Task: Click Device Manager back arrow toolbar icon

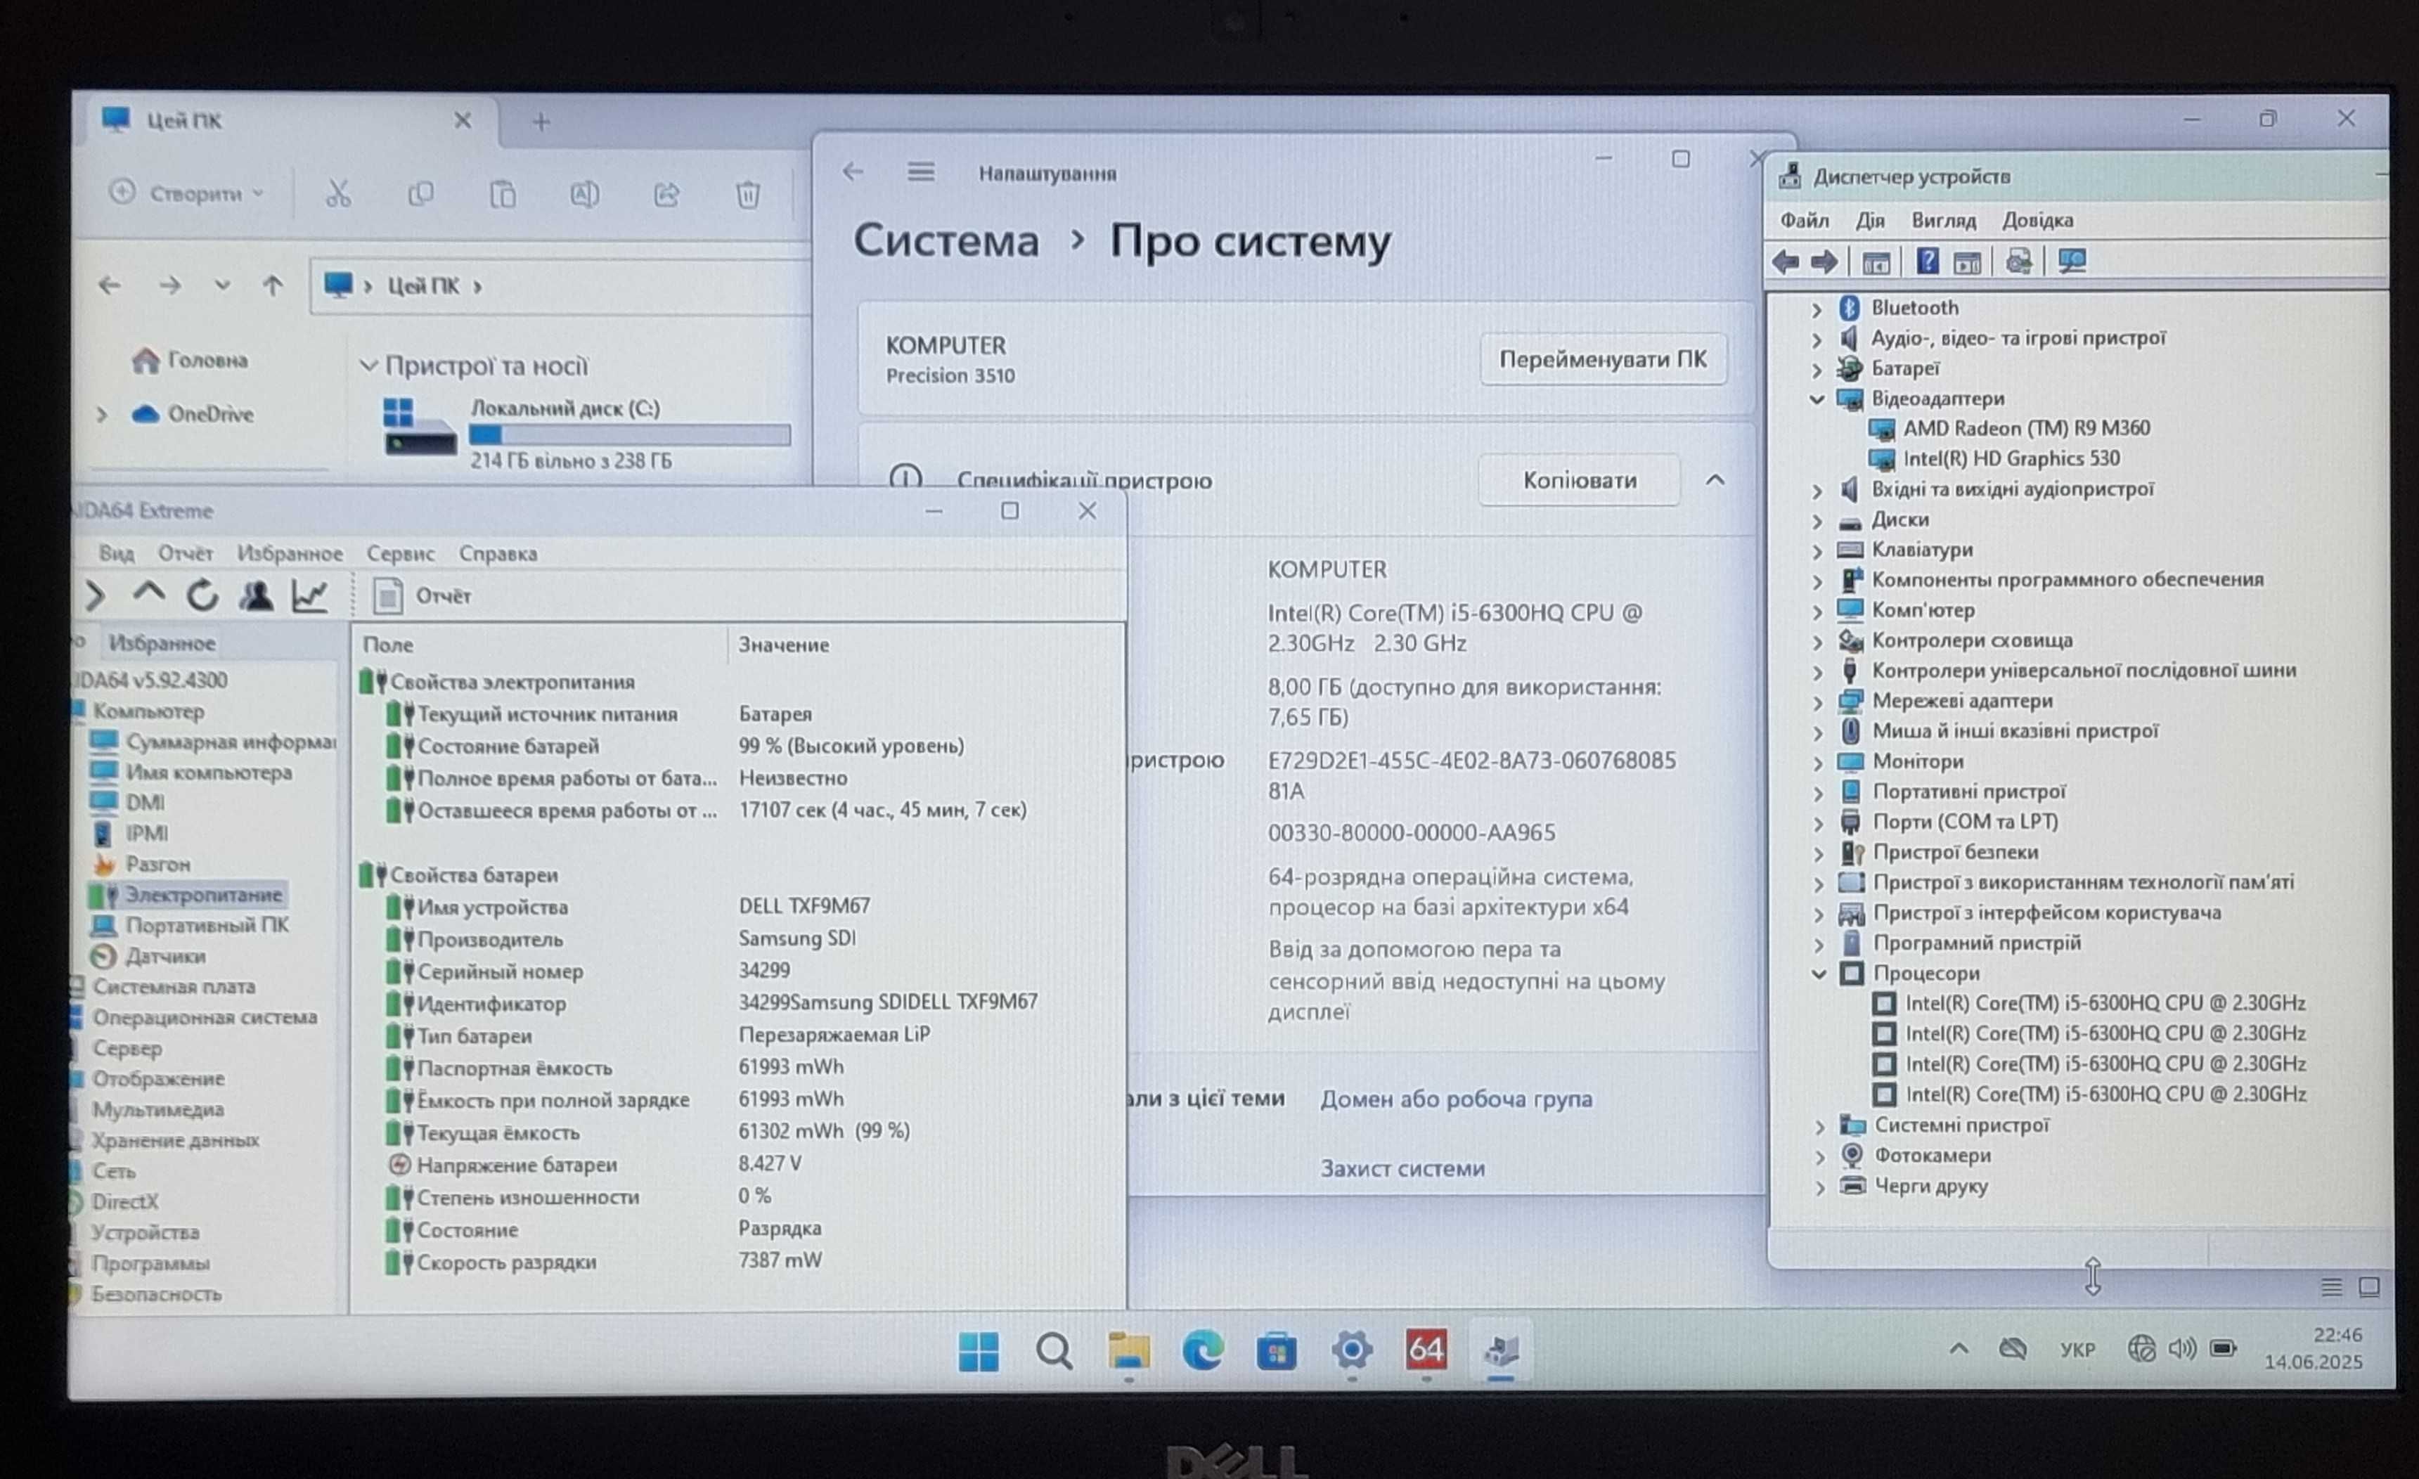Action: [1786, 262]
